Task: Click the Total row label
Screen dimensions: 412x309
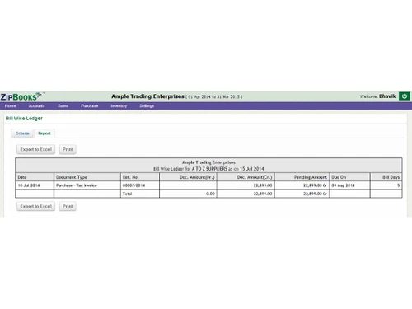Action: 127,194
